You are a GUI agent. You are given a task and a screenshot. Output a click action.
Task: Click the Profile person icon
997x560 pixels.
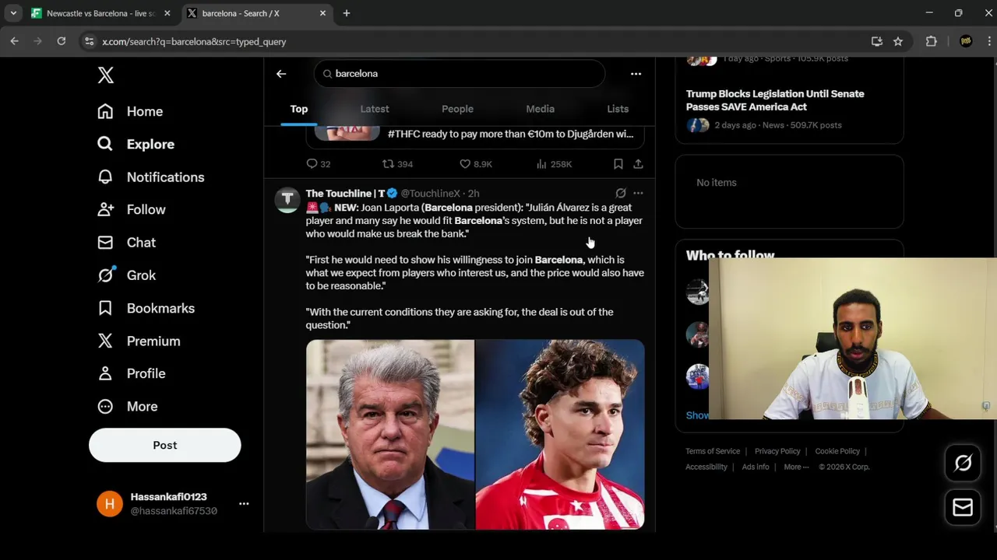point(105,373)
